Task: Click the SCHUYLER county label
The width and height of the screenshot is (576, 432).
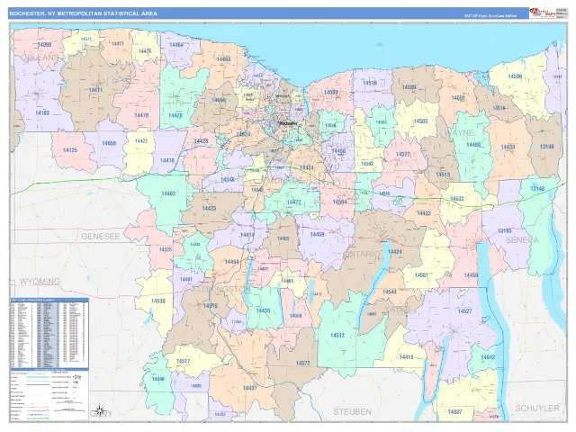Action: click(537, 408)
